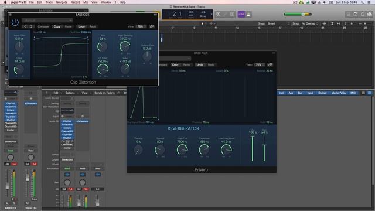The height and width of the screenshot is (211, 375).
Task: Click Undo in Clip Distortion window
Action: tap(81, 26)
